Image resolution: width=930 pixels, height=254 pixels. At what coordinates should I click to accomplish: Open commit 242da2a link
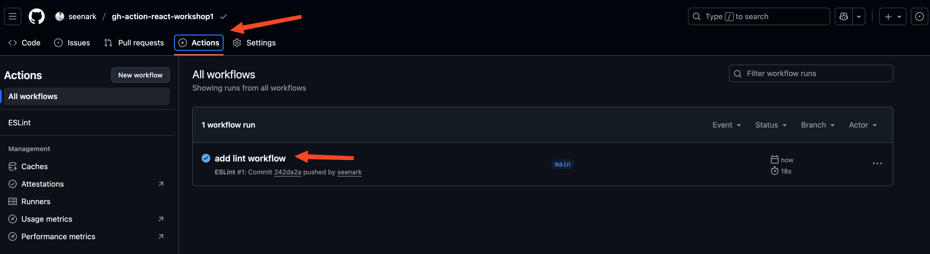287,172
